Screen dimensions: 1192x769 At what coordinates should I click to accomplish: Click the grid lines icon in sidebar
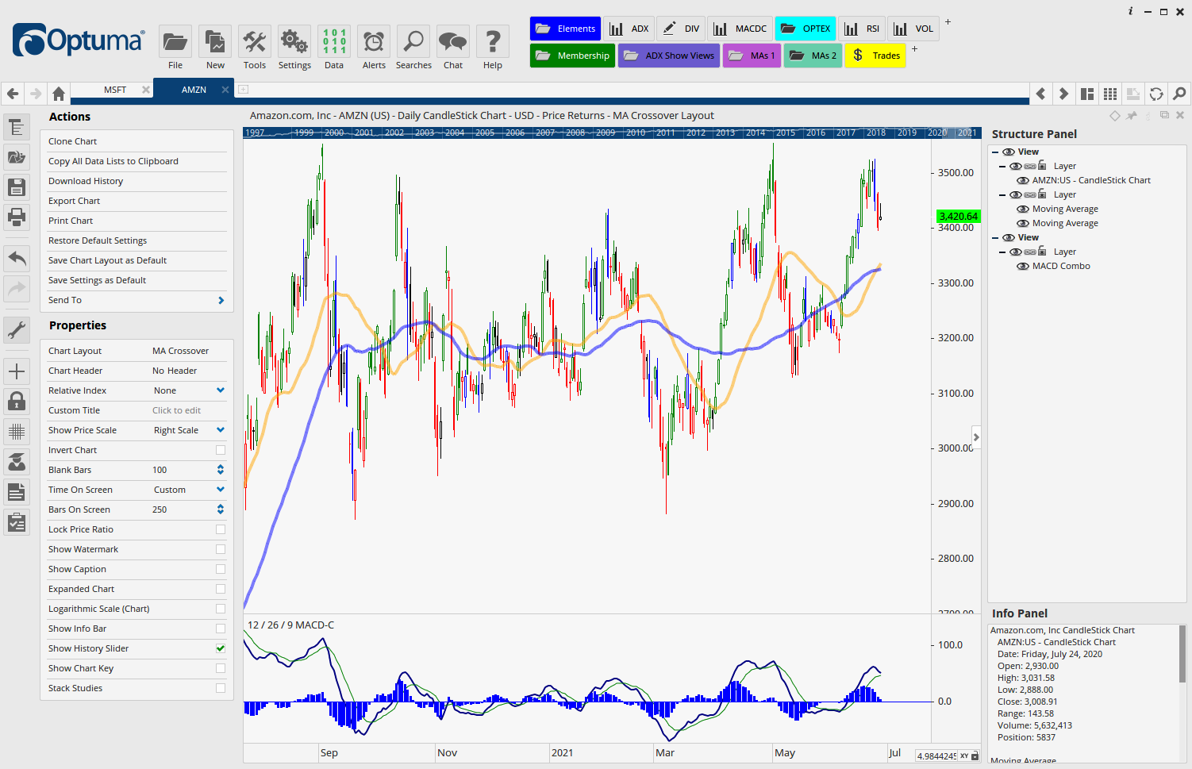coord(17,432)
